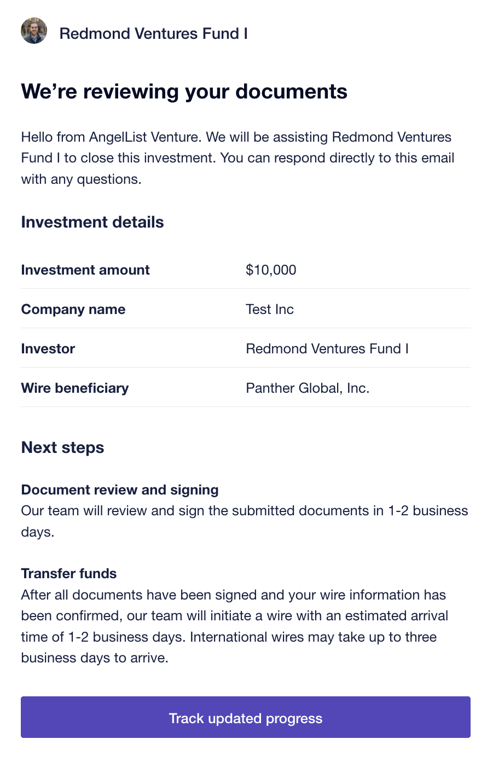Image resolution: width=487 pixels, height=768 pixels.
Task: Click the We're reviewing your documents heading
Action: [184, 91]
